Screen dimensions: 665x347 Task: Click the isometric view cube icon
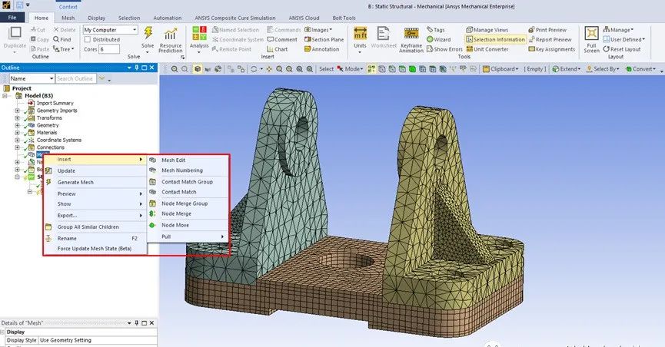[198, 69]
